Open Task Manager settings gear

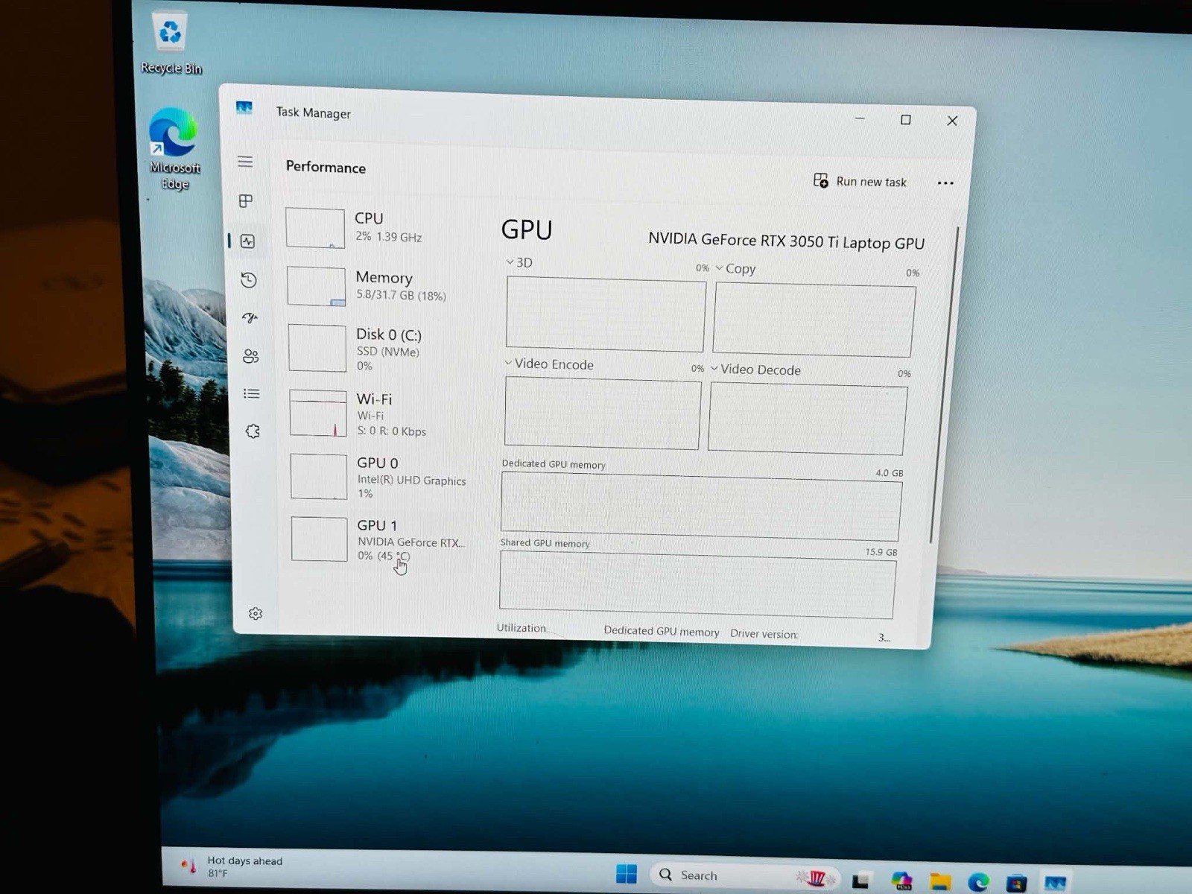click(256, 613)
